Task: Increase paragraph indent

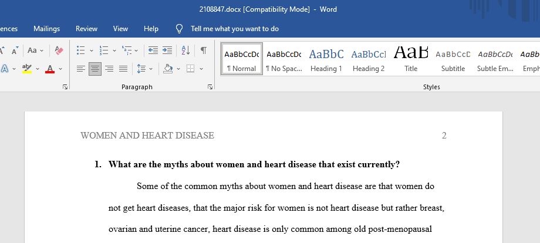Action: pyautogui.click(x=167, y=50)
